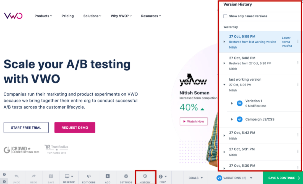
Task: Toggle Show only named versions checkbox
Action: coord(225,16)
